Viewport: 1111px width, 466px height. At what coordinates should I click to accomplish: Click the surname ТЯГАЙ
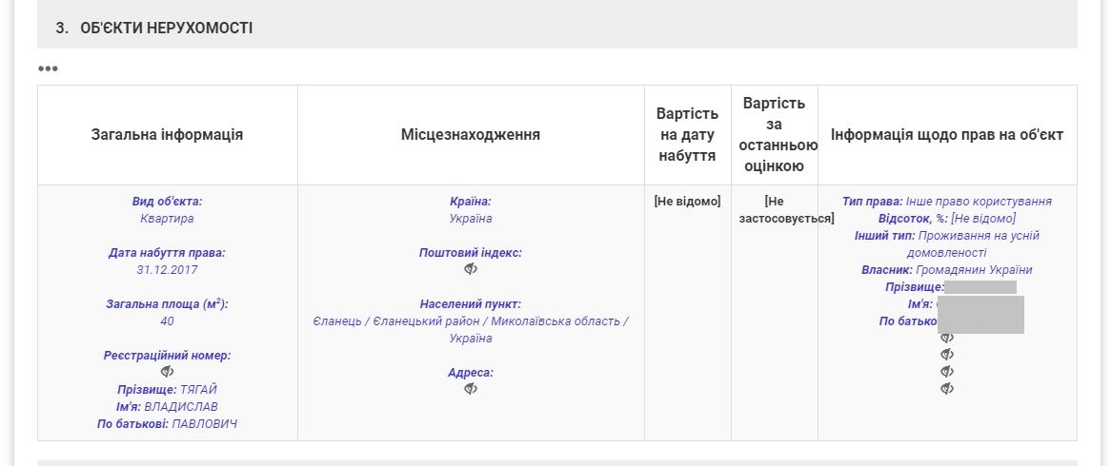click(x=198, y=390)
